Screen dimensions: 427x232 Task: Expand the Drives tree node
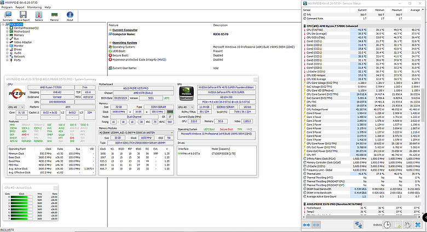(x=7, y=49)
